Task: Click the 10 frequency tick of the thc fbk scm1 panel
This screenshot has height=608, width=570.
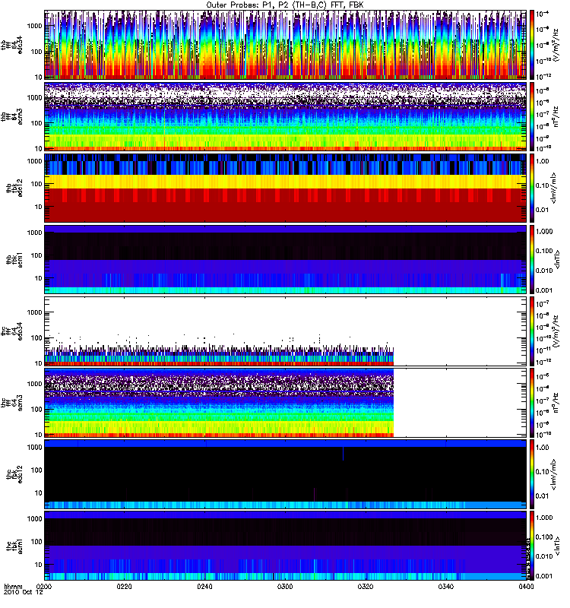Action: (39, 565)
